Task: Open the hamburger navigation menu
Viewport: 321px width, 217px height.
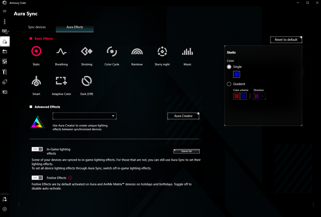Action: click(4, 11)
